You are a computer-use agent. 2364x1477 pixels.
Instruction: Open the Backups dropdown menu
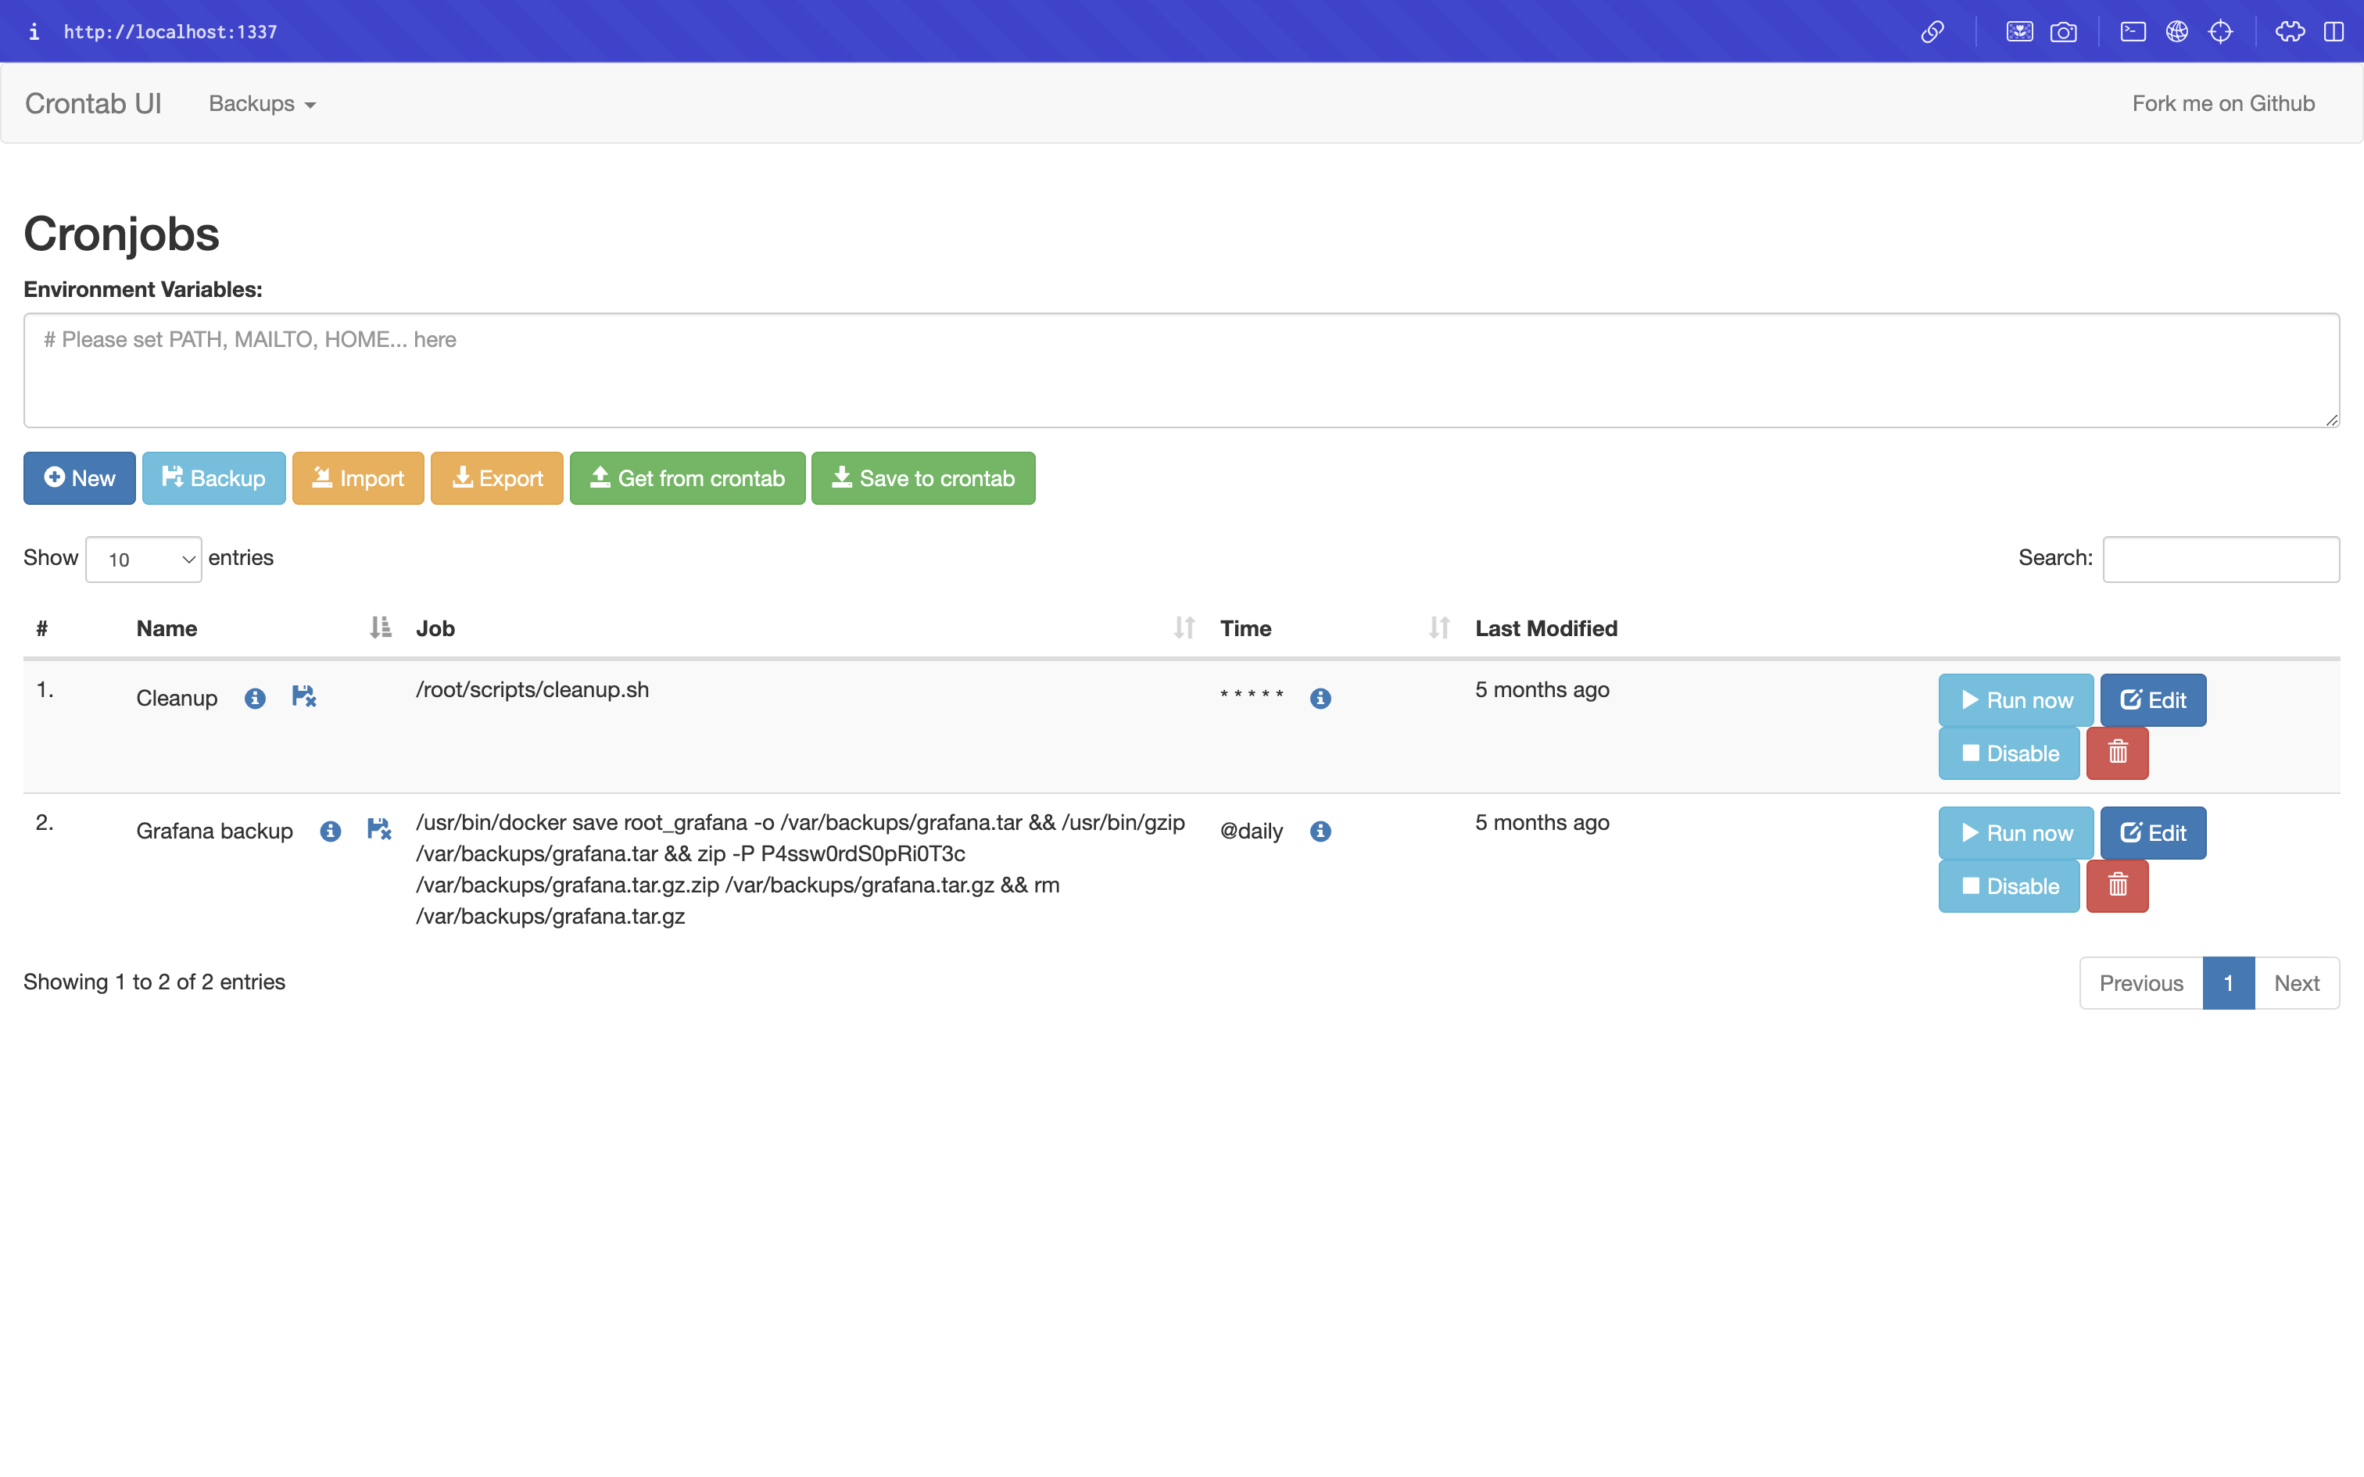click(262, 103)
